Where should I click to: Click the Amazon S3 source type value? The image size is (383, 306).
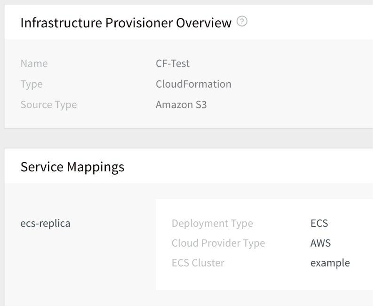(181, 105)
